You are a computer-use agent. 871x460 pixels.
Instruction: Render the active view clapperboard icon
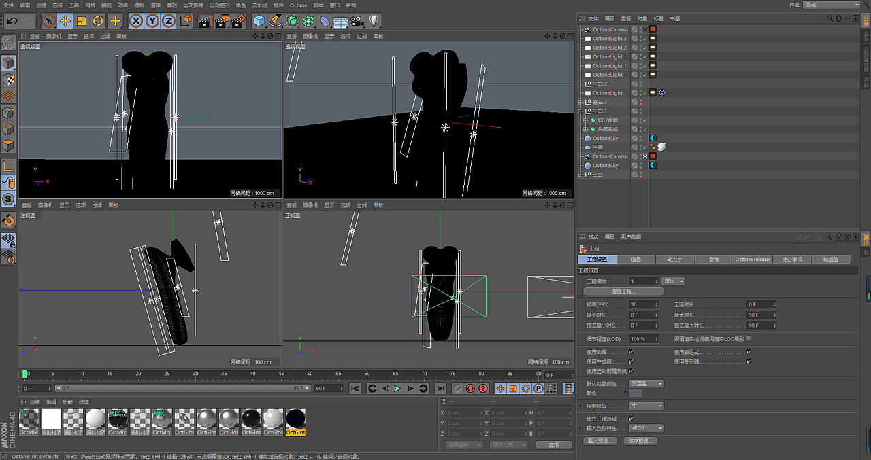click(x=205, y=21)
